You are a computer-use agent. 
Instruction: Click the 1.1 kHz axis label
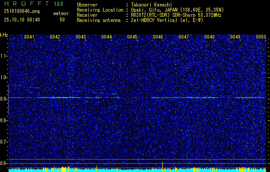coord(4,56)
